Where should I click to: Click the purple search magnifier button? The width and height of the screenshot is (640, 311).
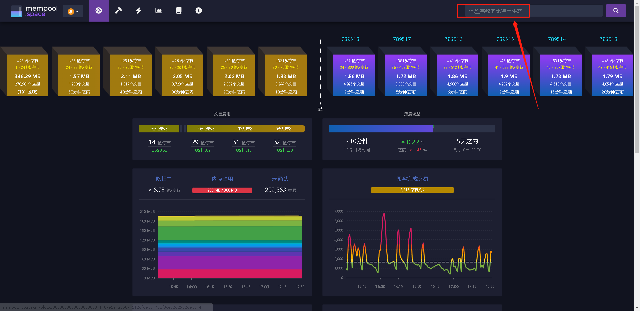(616, 11)
